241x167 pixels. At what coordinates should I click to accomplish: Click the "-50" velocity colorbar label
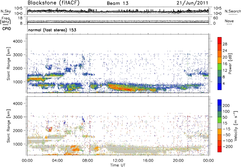(227, 135)
